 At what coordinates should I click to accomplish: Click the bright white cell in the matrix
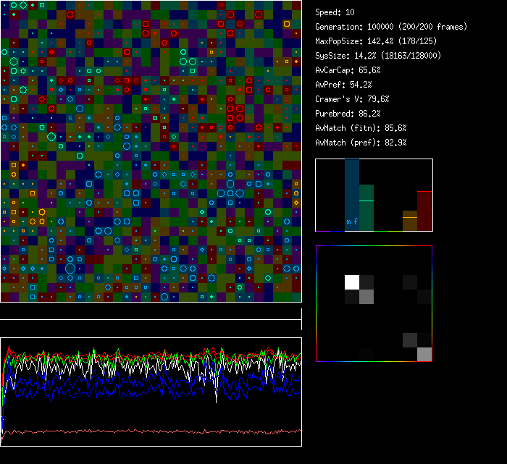352,282
